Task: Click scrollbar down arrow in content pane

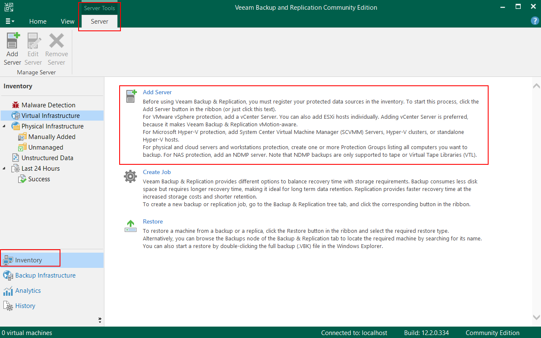Action: click(x=536, y=317)
